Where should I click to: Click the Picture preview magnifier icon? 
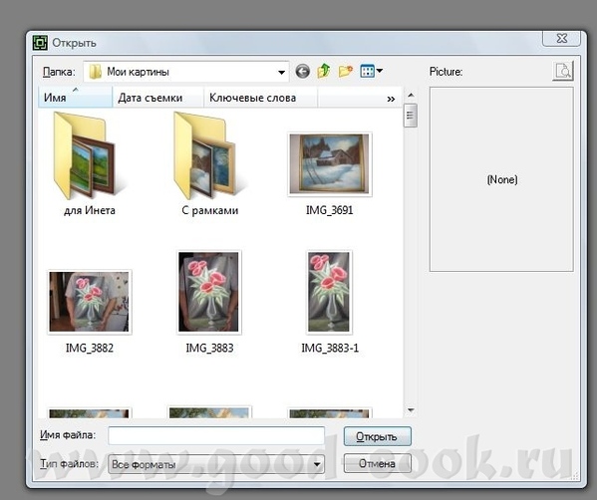[x=563, y=71]
